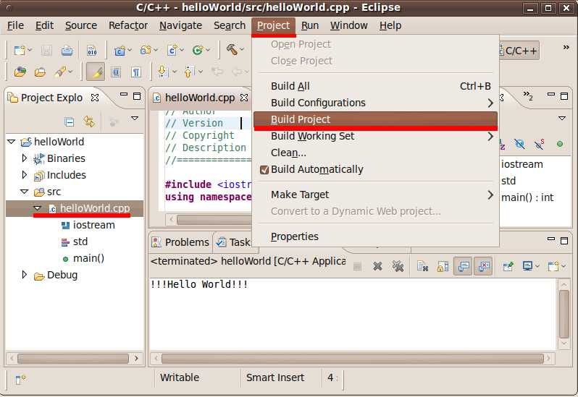Open the File menu
The height and width of the screenshot is (397, 578).
click(15, 25)
